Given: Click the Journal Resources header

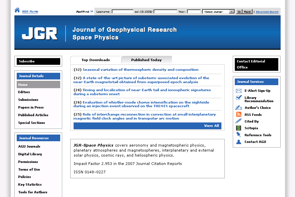Looking at the screenshot, I should click(x=38, y=138).
